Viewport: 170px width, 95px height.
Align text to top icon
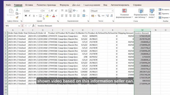(62, 11)
